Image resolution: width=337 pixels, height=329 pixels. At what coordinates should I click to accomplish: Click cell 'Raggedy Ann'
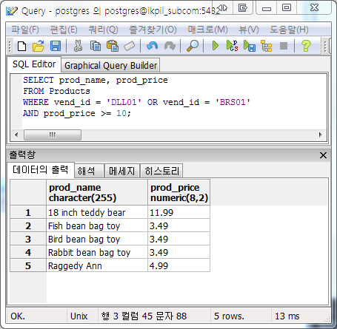point(97,265)
